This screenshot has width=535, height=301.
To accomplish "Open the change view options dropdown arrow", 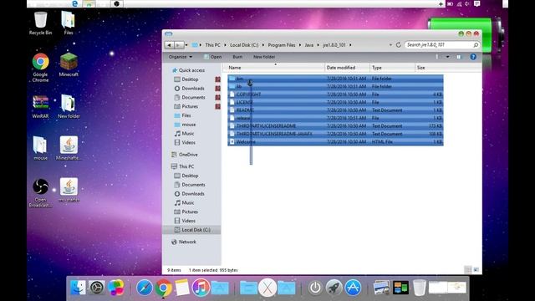I will tap(447, 57).
